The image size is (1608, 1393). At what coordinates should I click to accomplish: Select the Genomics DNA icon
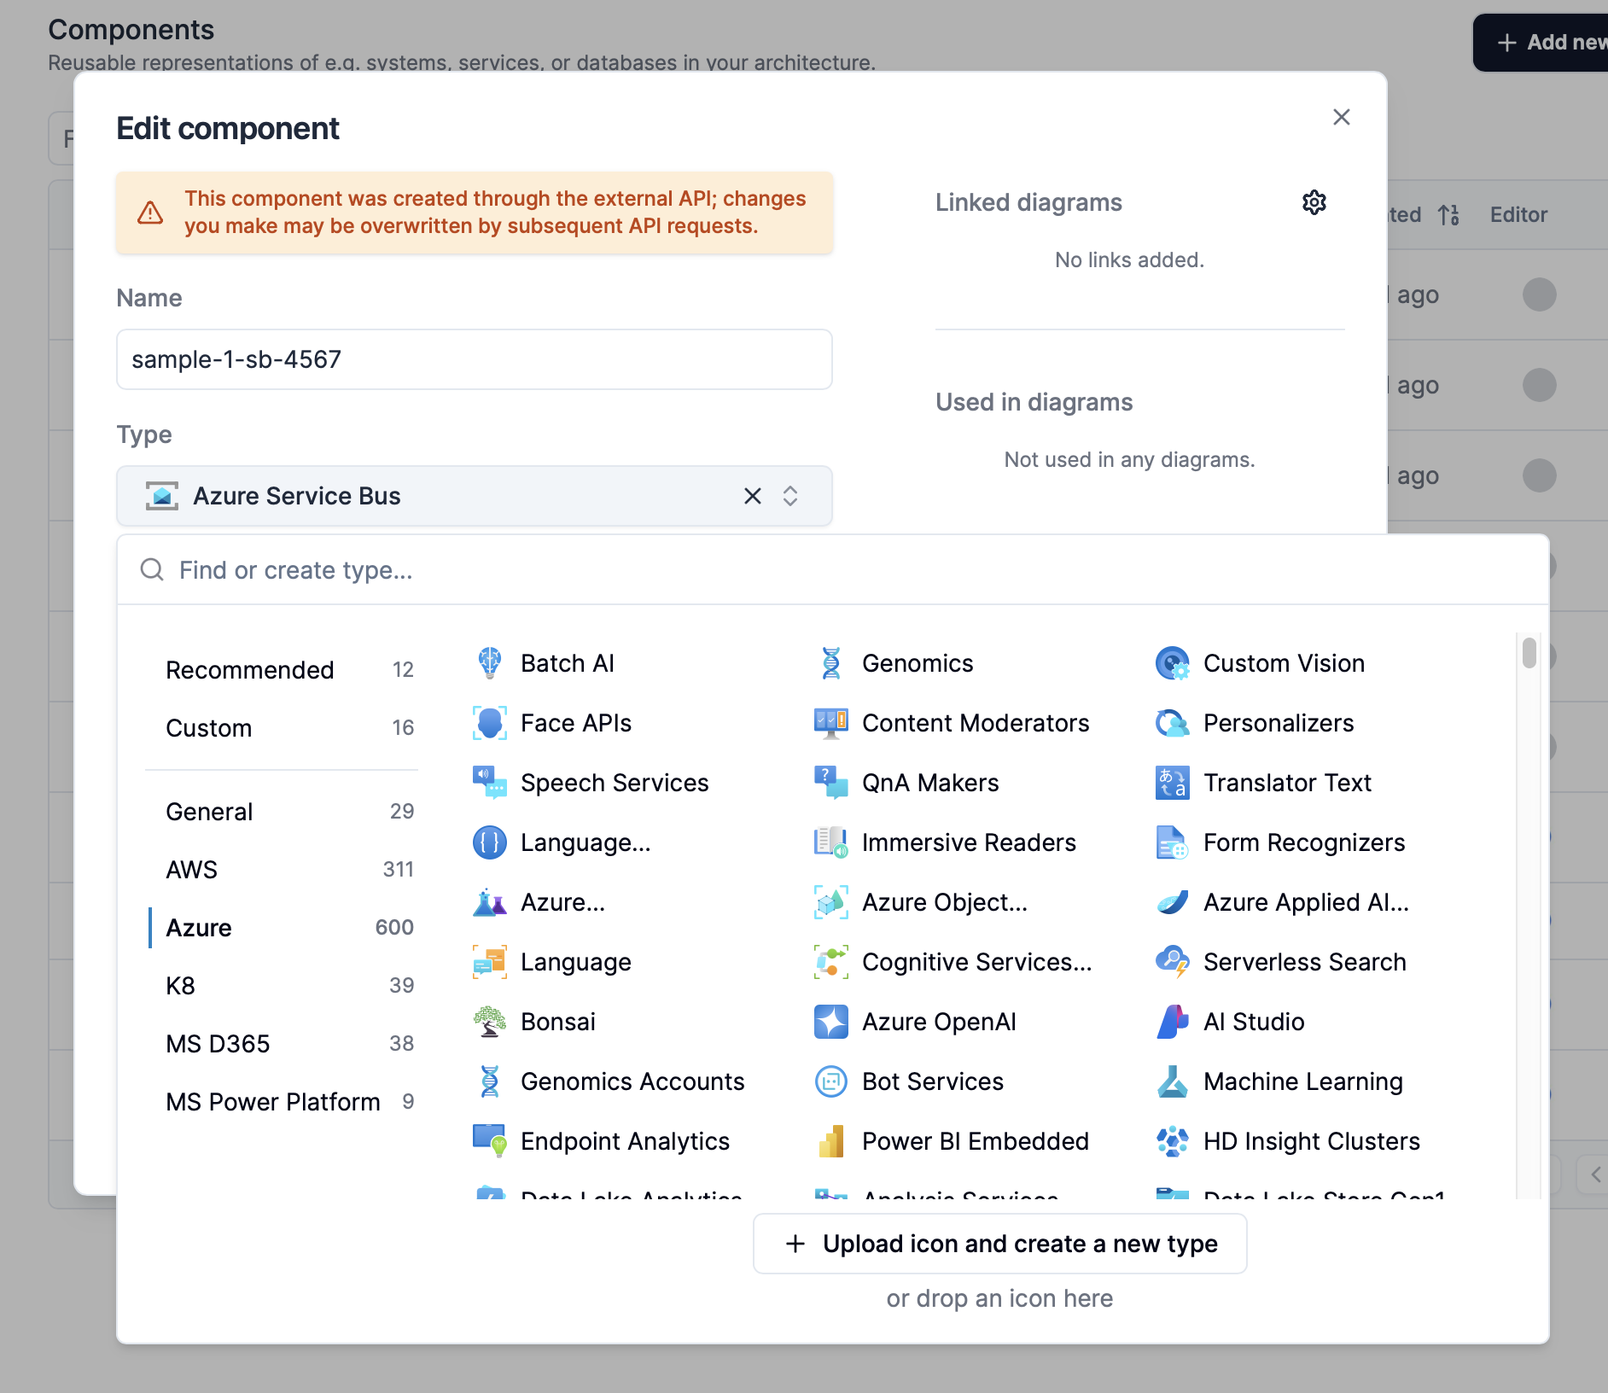coord(831,663)
